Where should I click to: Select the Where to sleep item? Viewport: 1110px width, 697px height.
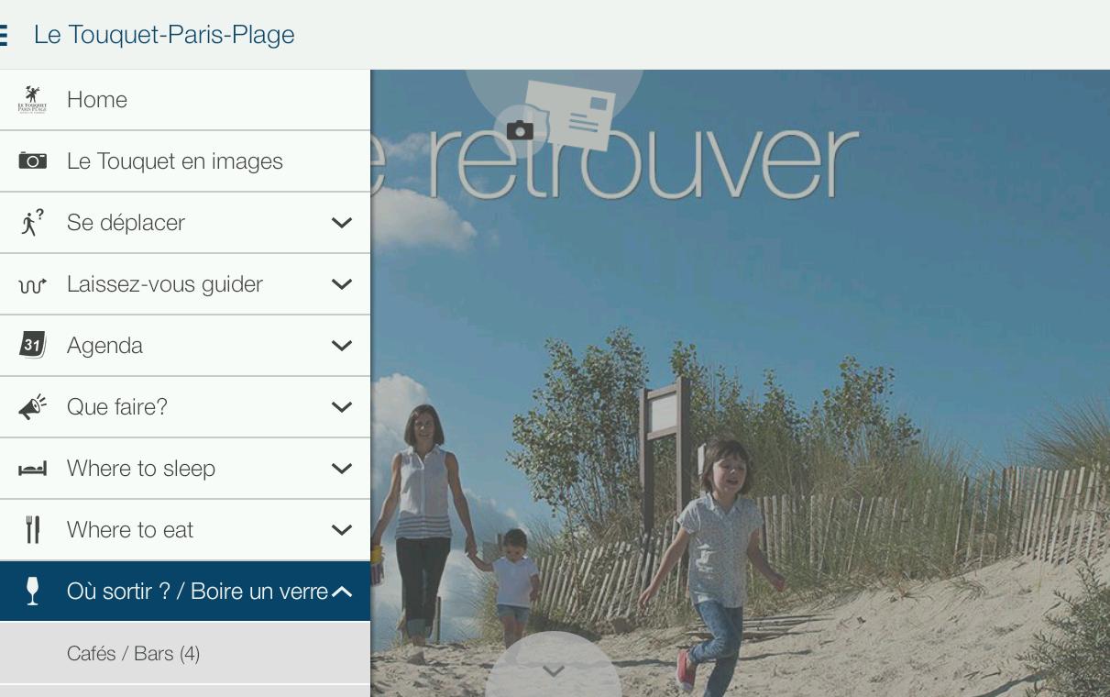pyautogui.click(x=185, y=469)
